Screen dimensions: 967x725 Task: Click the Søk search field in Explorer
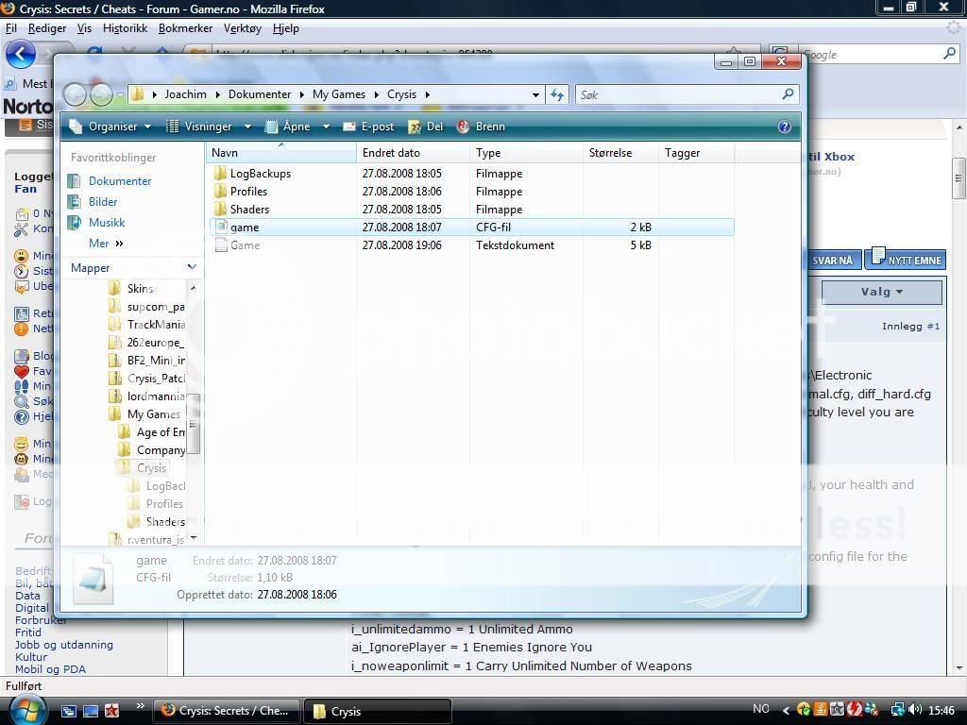(x=678, y=94)
